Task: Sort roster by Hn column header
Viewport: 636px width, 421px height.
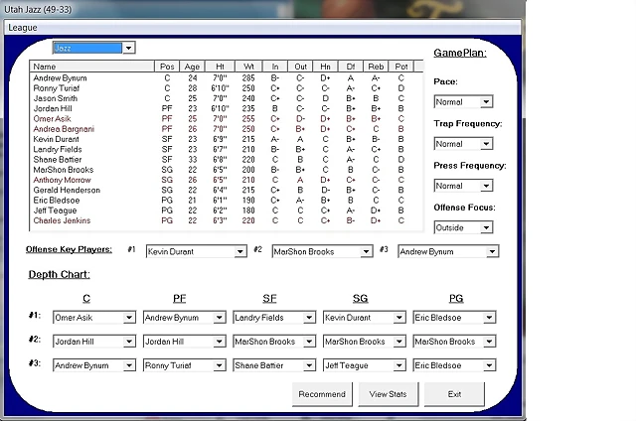Action: pos(325,67)
